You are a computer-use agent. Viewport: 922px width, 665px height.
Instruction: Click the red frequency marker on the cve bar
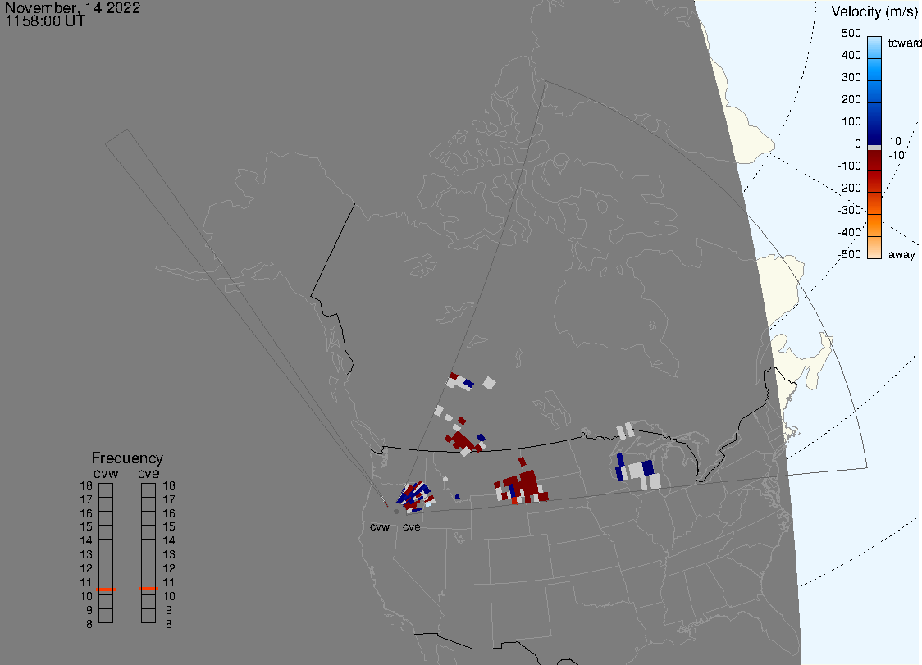[x=148, y=589]
